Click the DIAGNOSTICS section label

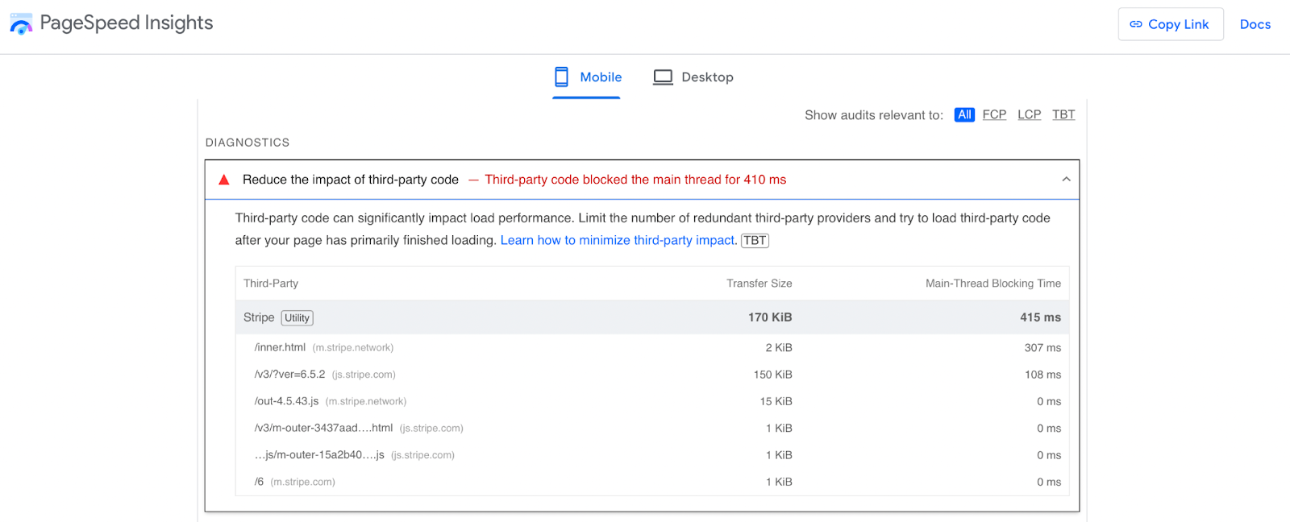pos(248,143)
